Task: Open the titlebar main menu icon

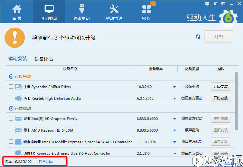Action: click(x=223, y=4)
